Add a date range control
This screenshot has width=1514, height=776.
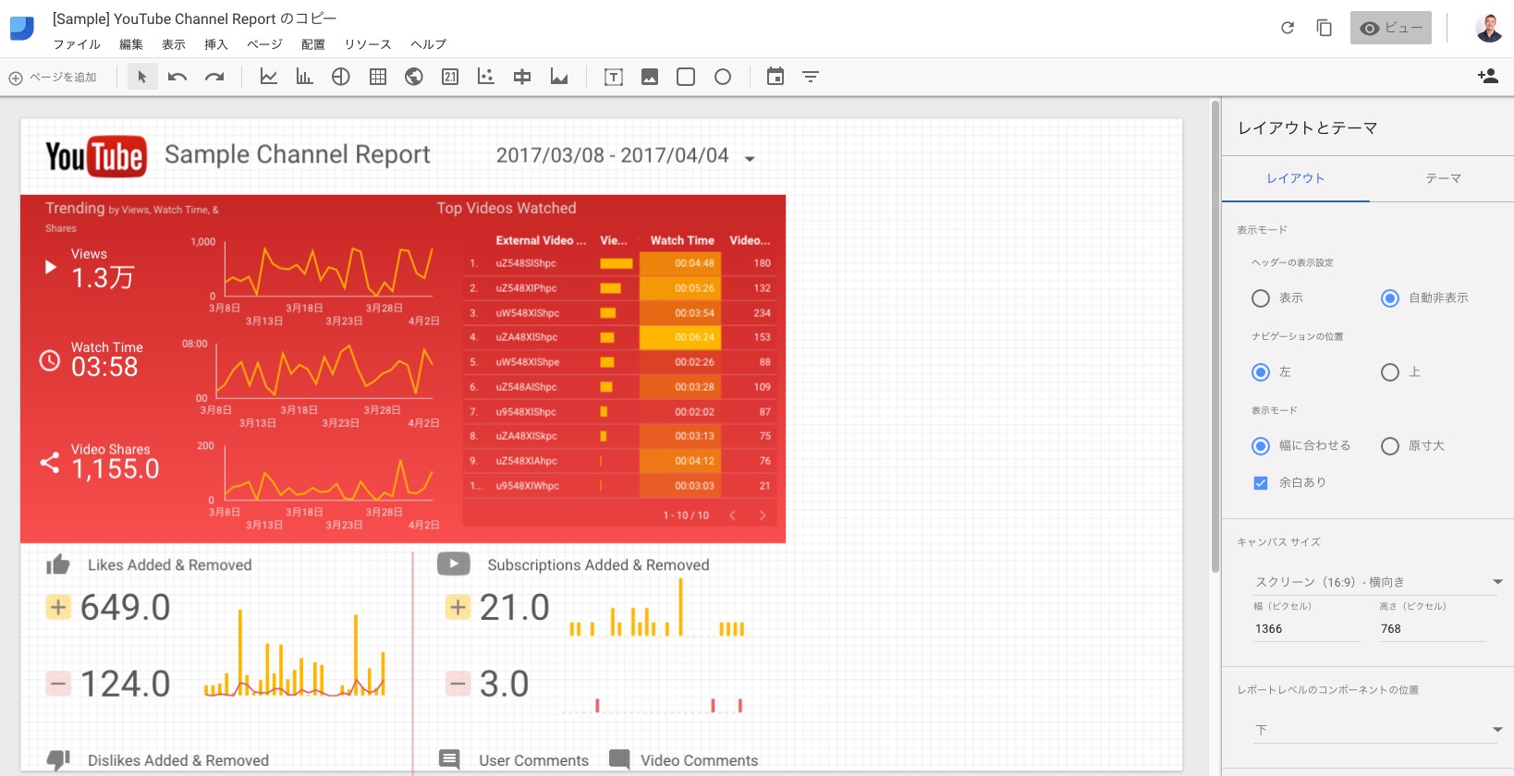coord(775,77)
